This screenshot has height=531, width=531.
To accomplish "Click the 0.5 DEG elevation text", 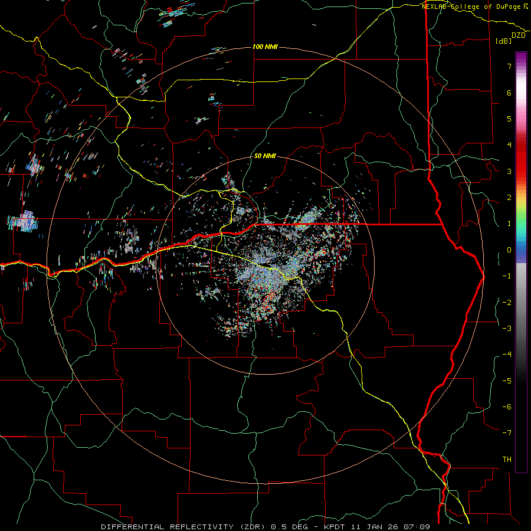I will click(x=290, y=527).
